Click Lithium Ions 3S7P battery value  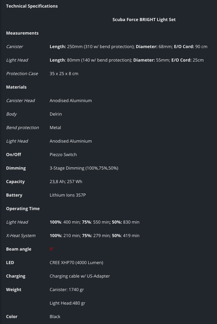point(68,195)
